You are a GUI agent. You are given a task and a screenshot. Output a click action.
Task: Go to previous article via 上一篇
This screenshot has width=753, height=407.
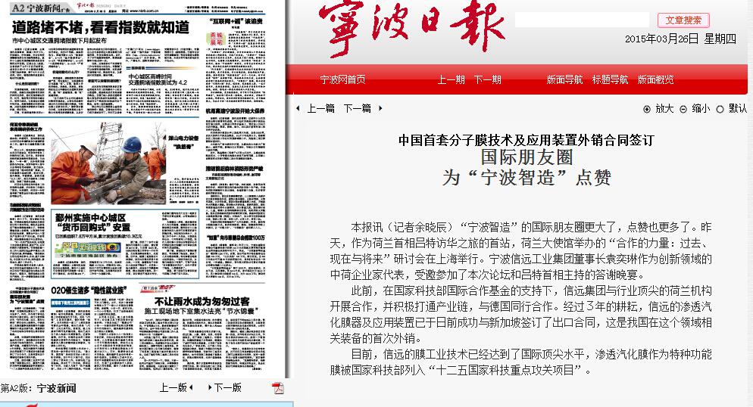coord(320,108)
